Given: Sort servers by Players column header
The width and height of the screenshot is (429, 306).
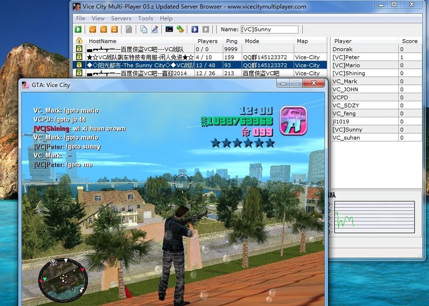Looking at the screenshot, I should (x=209, y=41).
